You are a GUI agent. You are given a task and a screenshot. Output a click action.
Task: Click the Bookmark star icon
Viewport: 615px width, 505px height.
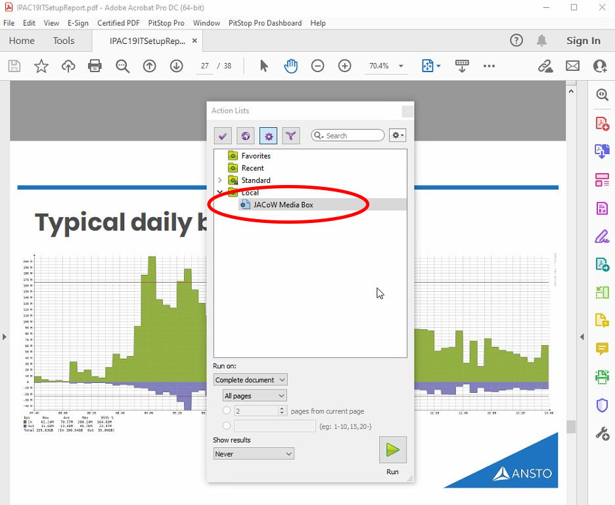(41, 66)
